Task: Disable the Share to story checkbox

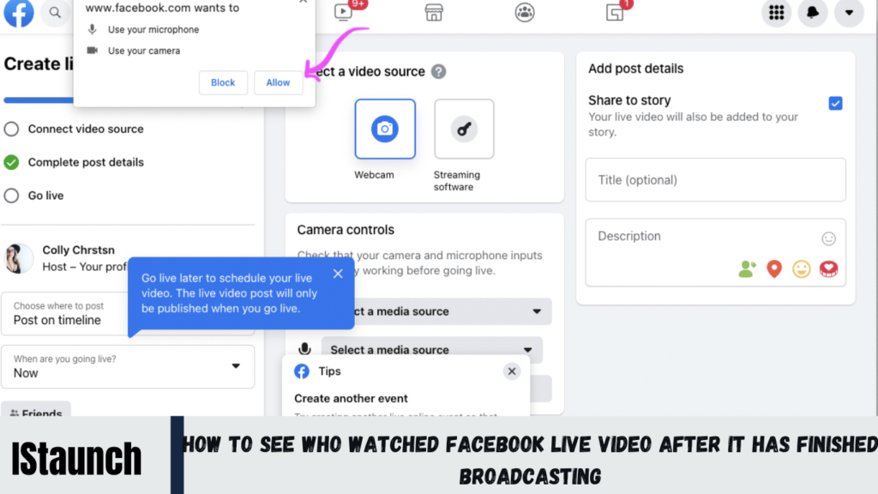Action: [x=835, y=103]
